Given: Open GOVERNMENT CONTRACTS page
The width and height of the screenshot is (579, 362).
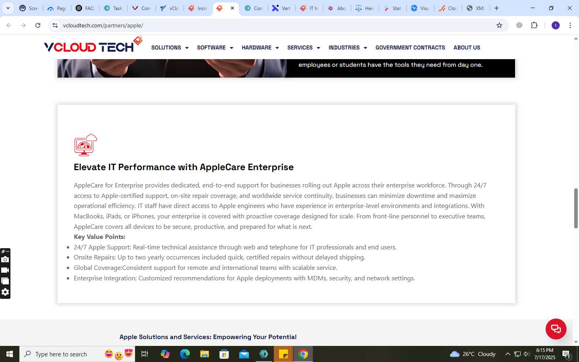Looking at the screenshot, I should tap(410, 47).
